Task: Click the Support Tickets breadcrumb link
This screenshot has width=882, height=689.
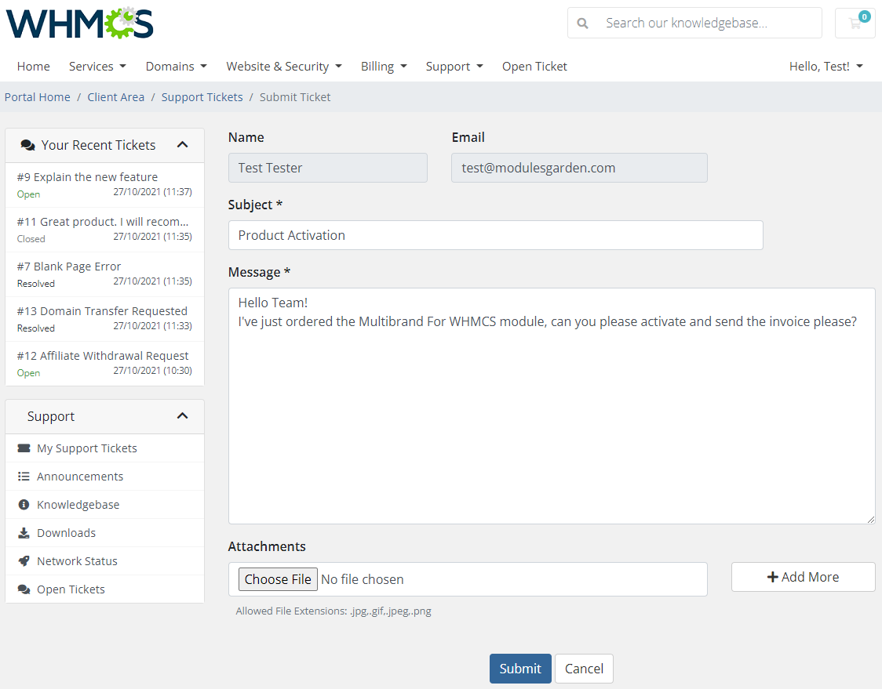Action: (202, 97)
